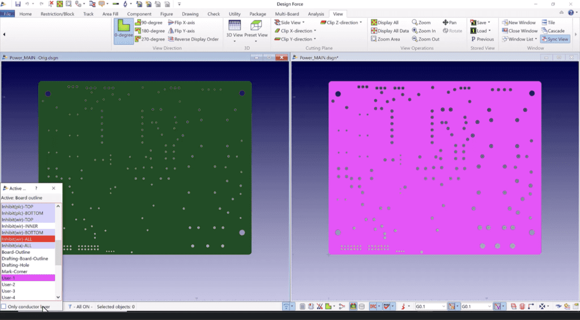Click the DRC icon in the status bar
The height and width of the screenshot is (320, 580).
[373, 306]
